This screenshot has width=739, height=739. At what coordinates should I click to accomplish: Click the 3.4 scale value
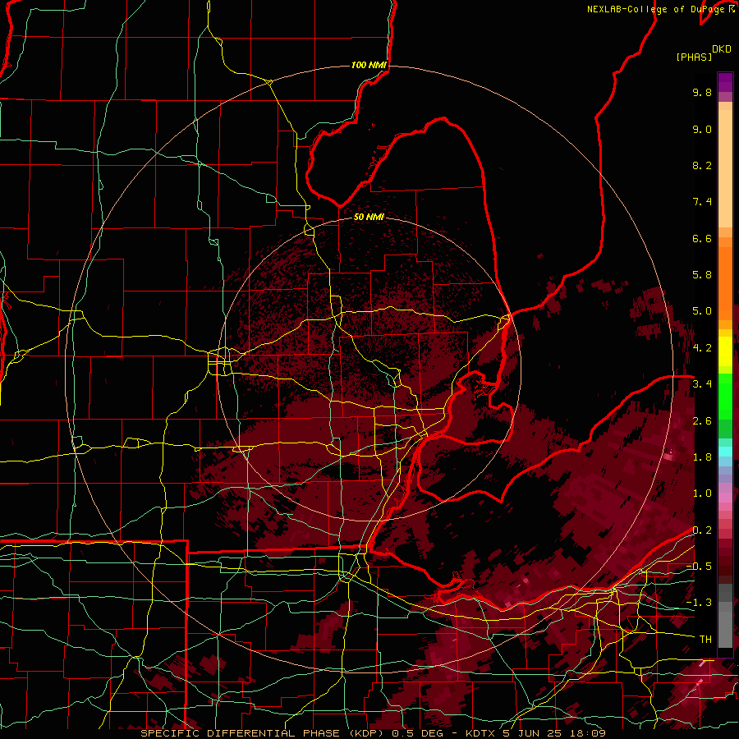click(x=702, y=384)
